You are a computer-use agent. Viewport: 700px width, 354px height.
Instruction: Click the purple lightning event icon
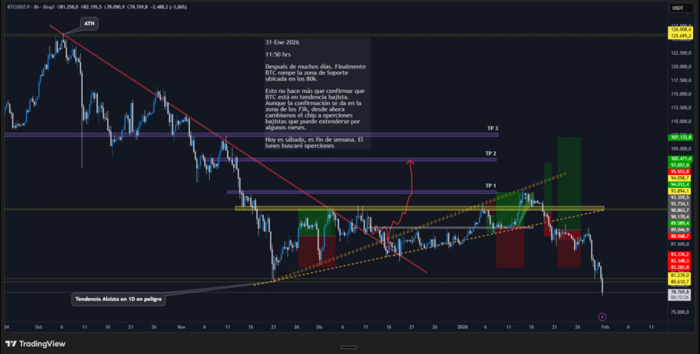tap(602, 316)
